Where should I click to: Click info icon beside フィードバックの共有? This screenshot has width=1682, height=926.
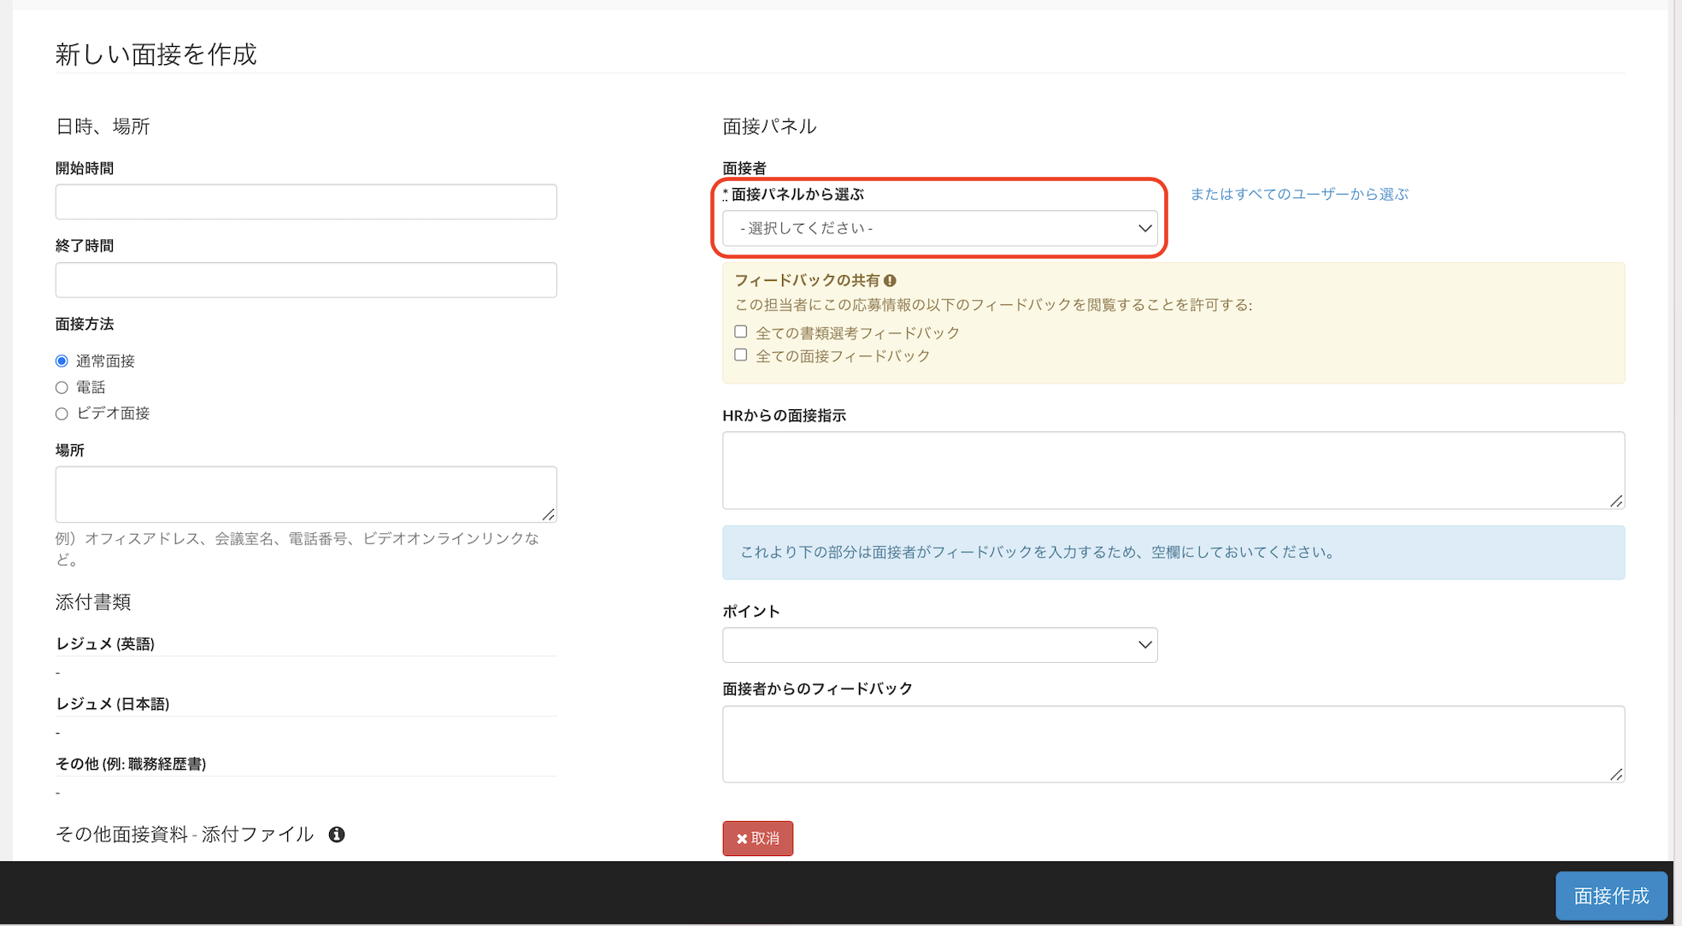point(890,280)
